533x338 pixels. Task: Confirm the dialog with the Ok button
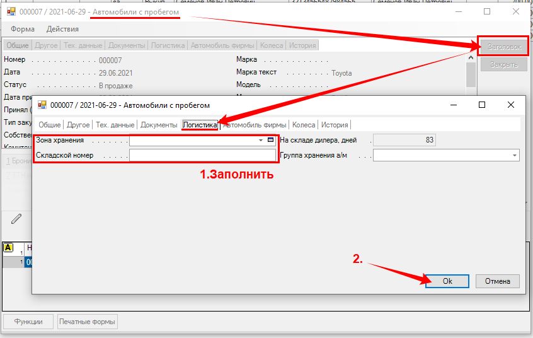(x=447, y=281)
